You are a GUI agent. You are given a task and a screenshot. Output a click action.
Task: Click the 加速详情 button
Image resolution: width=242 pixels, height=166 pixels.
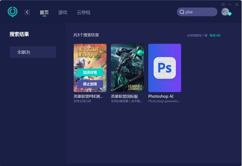click(x=90, y=72)
